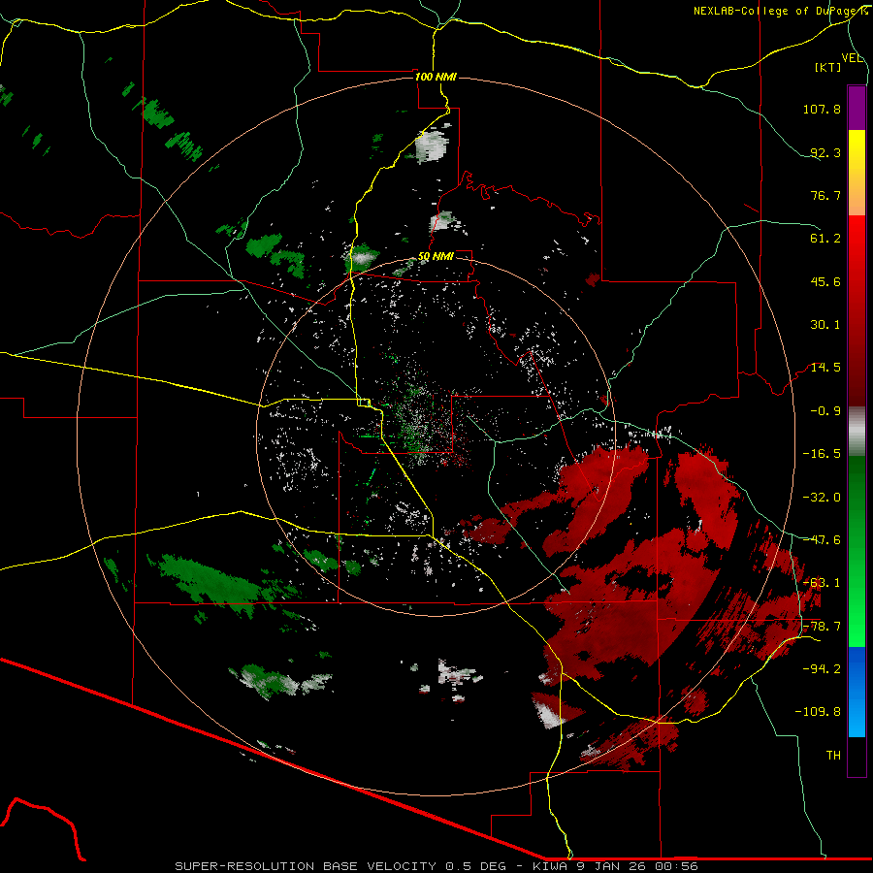Click the VEL legend title
Screen dimensions: 873x873
tap(852, 58)
